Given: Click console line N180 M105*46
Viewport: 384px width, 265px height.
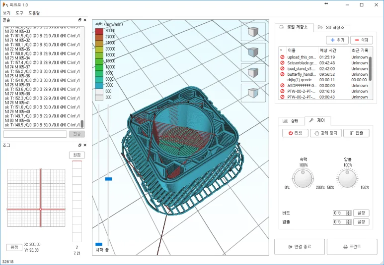Looking at the screenshot, I should pyautogui.click(x=17, y=120).
